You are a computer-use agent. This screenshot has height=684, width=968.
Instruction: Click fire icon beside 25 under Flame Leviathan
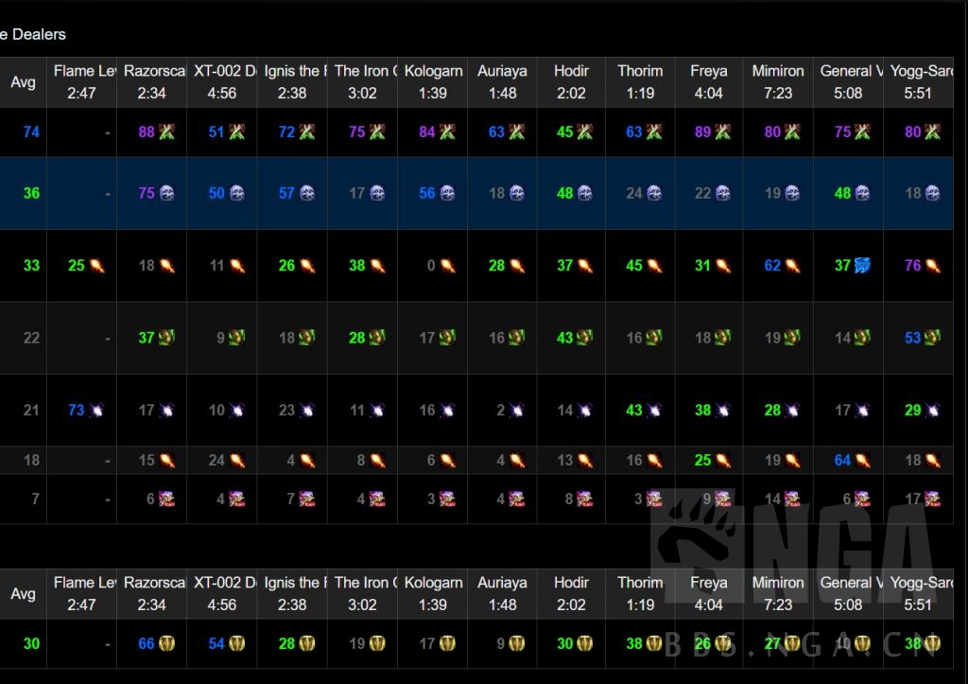(97, 266)
